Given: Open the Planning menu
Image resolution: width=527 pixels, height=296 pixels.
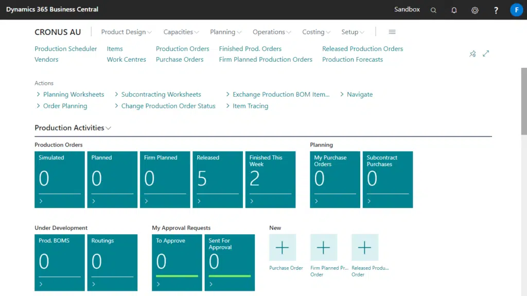Looking at the screenshot, I should click(225, 32).
